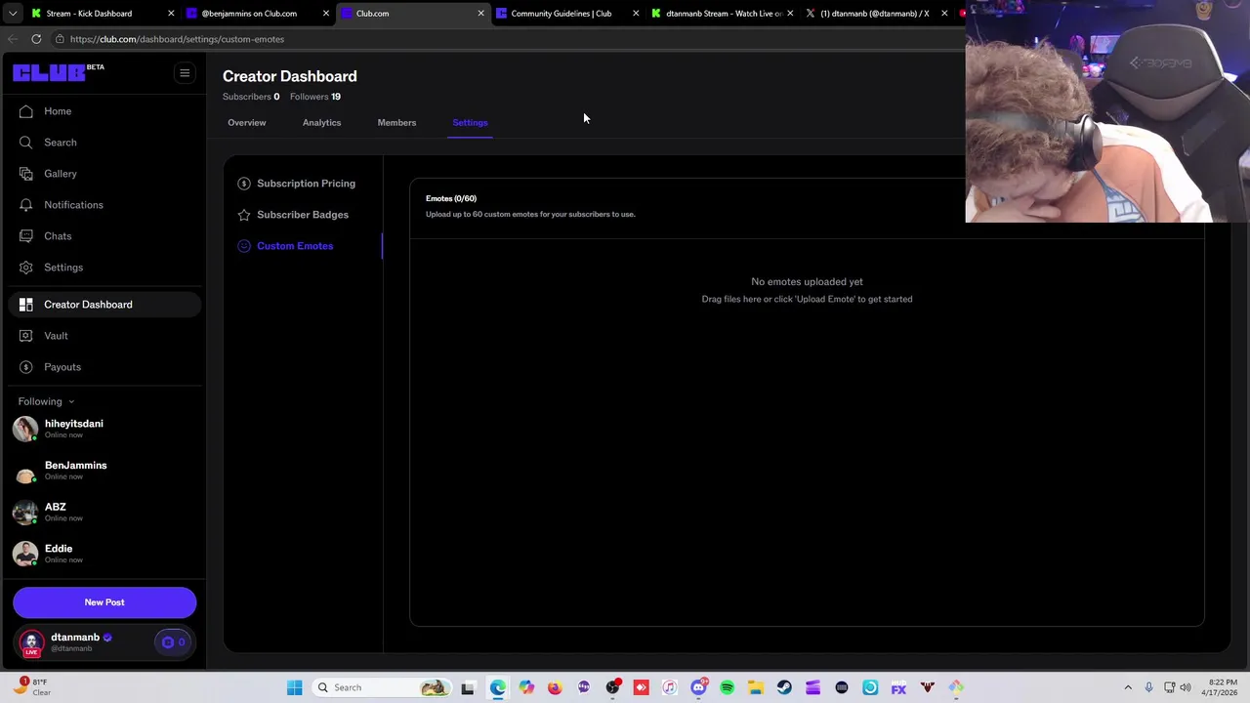Open File Explorer from the taskbar
Screen dimensions: 1250x703
pos(755,687)
